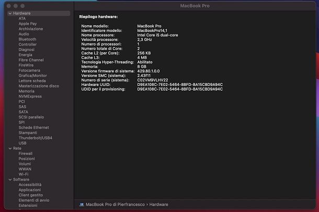Viewport: 319px width, 212px height.
Task: Open Schede Ethernet entry
Action: point(34,128)
